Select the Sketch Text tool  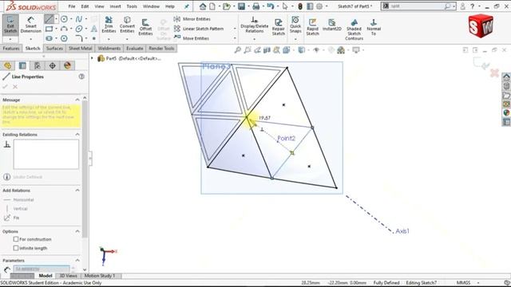coord(94,29)
